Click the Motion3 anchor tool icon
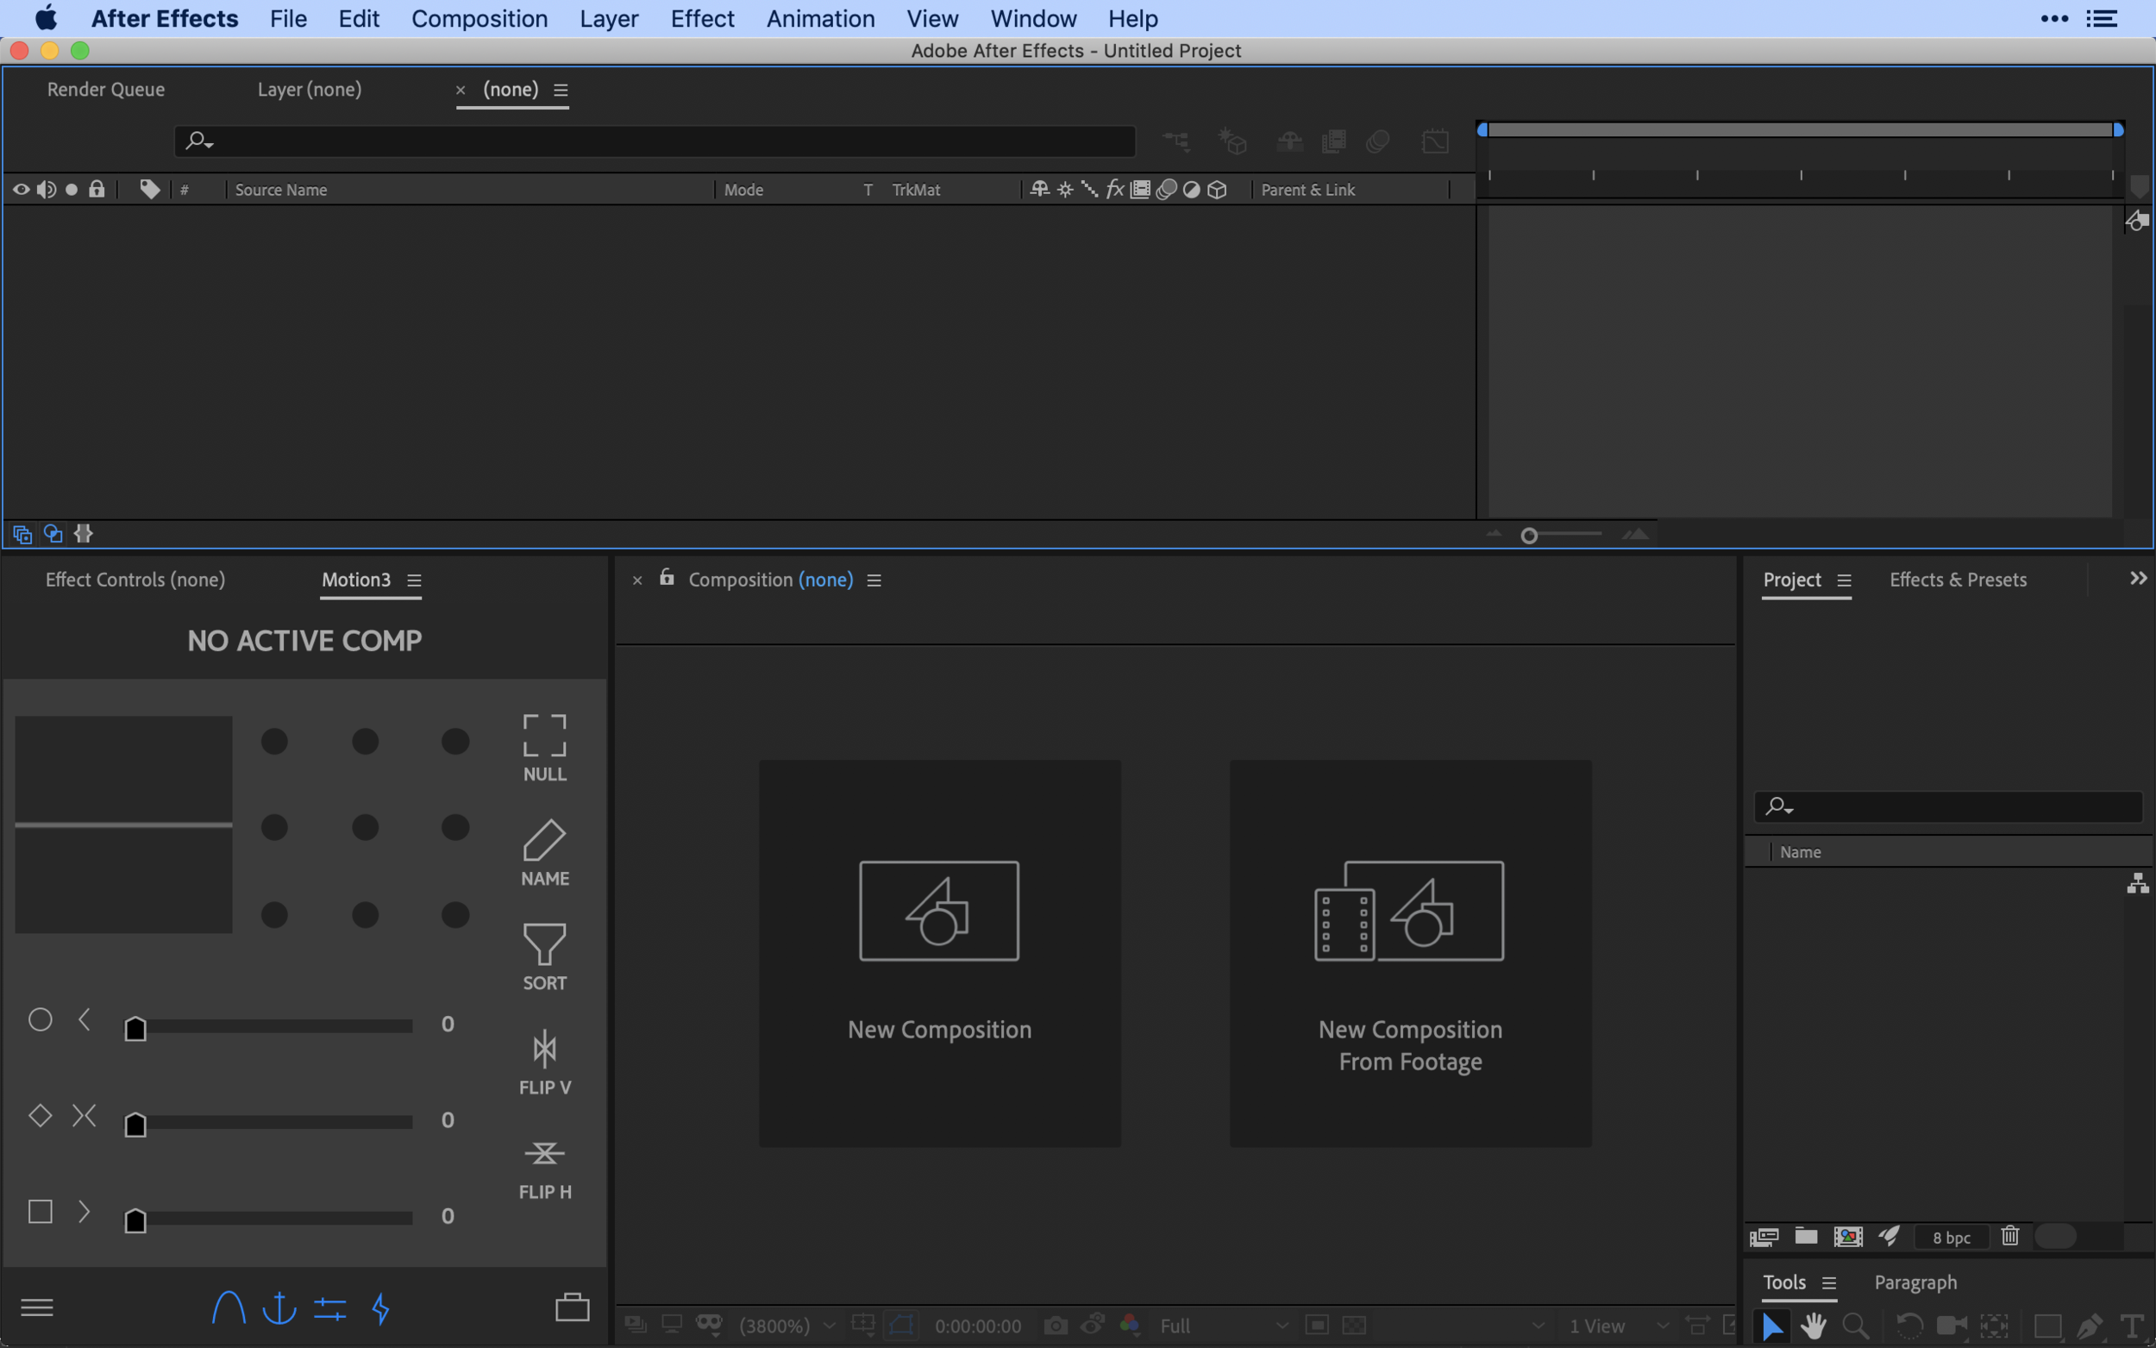Viewport: 2156px width, 1348px height. 279,1307
